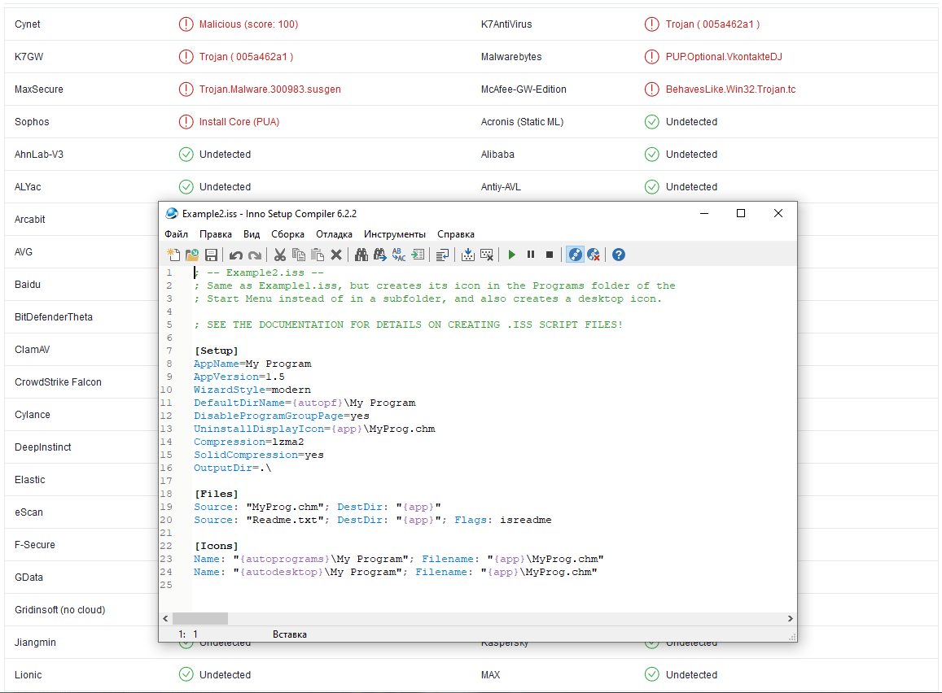Delete selection with X toolbar icon
Screen dimensions: 942x693
click(336, 255)
